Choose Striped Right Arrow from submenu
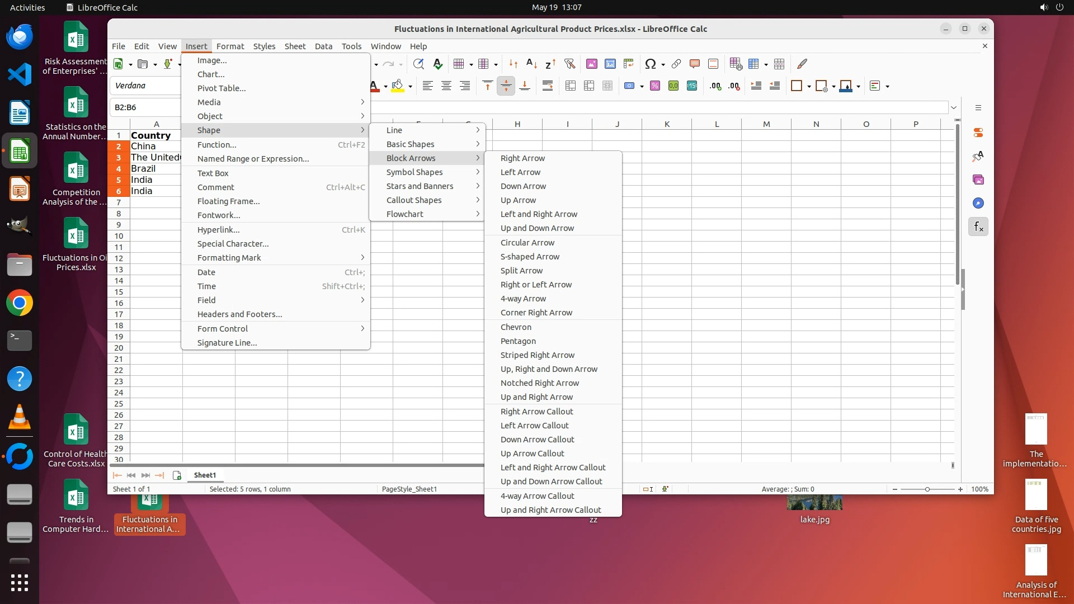Screen dimensions: 1074x604 537,355
